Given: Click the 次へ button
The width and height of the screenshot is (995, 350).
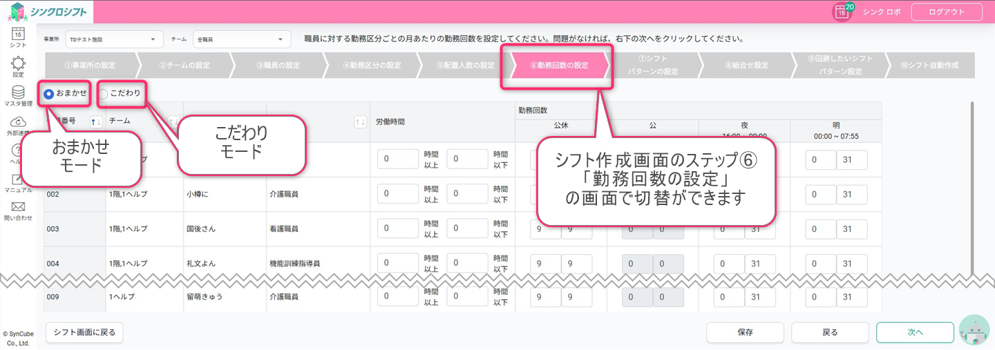Looking at the screenshot, I should point(915,332).
